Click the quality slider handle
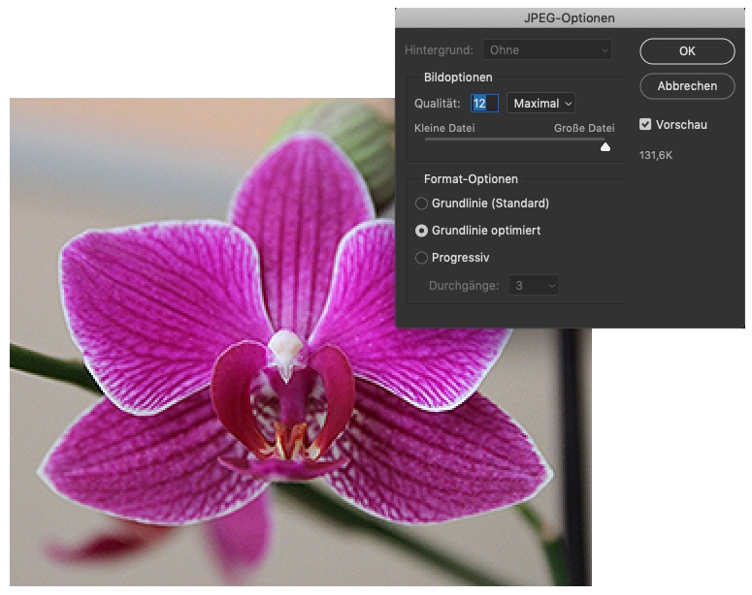The width and height of the screenshot is (752, 595). pos(605,146)
